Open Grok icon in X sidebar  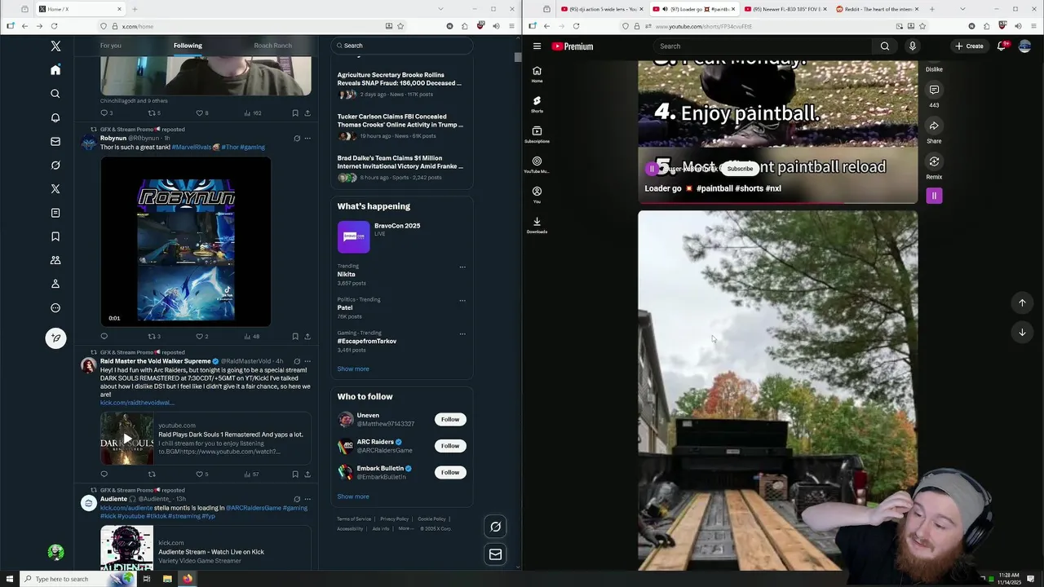55,165
